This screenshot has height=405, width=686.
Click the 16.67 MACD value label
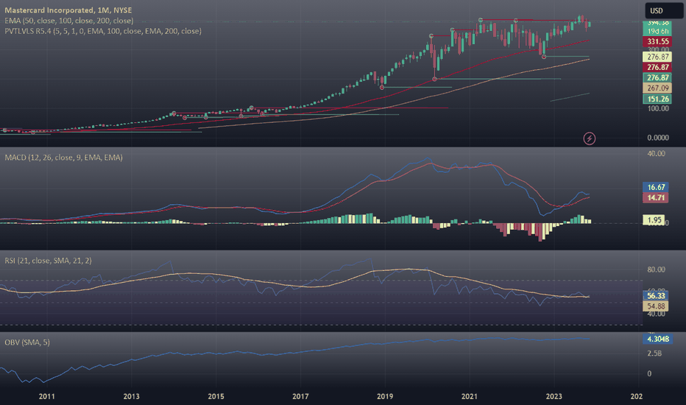pyautogui.click(x=656, y=187)
